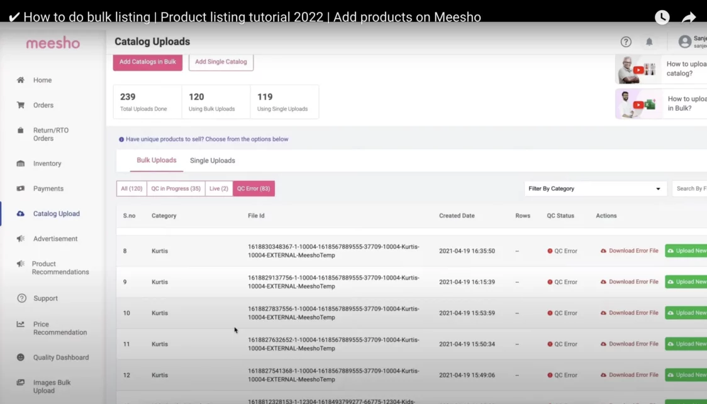Click the Add Catalogs in Bulk button
This screenshot has height=404, width=707.
coord(148,62)
